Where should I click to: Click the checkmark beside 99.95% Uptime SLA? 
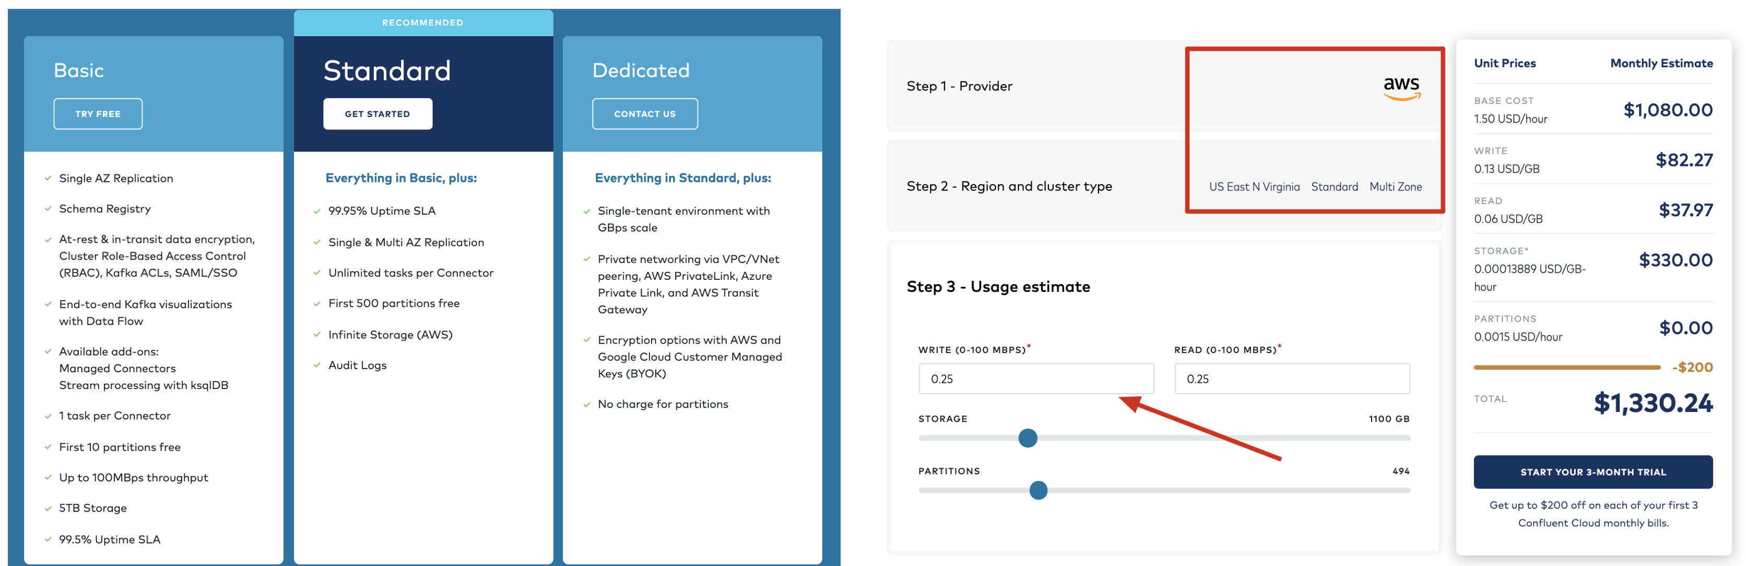pos(316,211)
